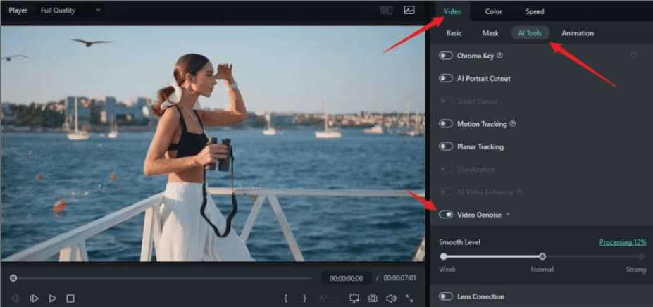Click the Player label
This screenshot has height=307, width=653.
(18, 11)
